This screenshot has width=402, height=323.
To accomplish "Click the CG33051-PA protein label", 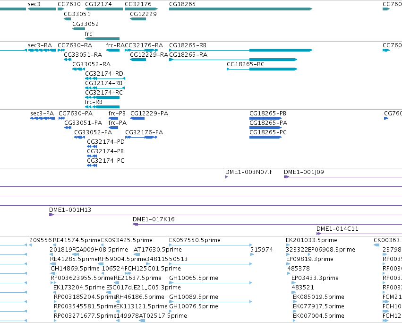I will coord(83,123).
